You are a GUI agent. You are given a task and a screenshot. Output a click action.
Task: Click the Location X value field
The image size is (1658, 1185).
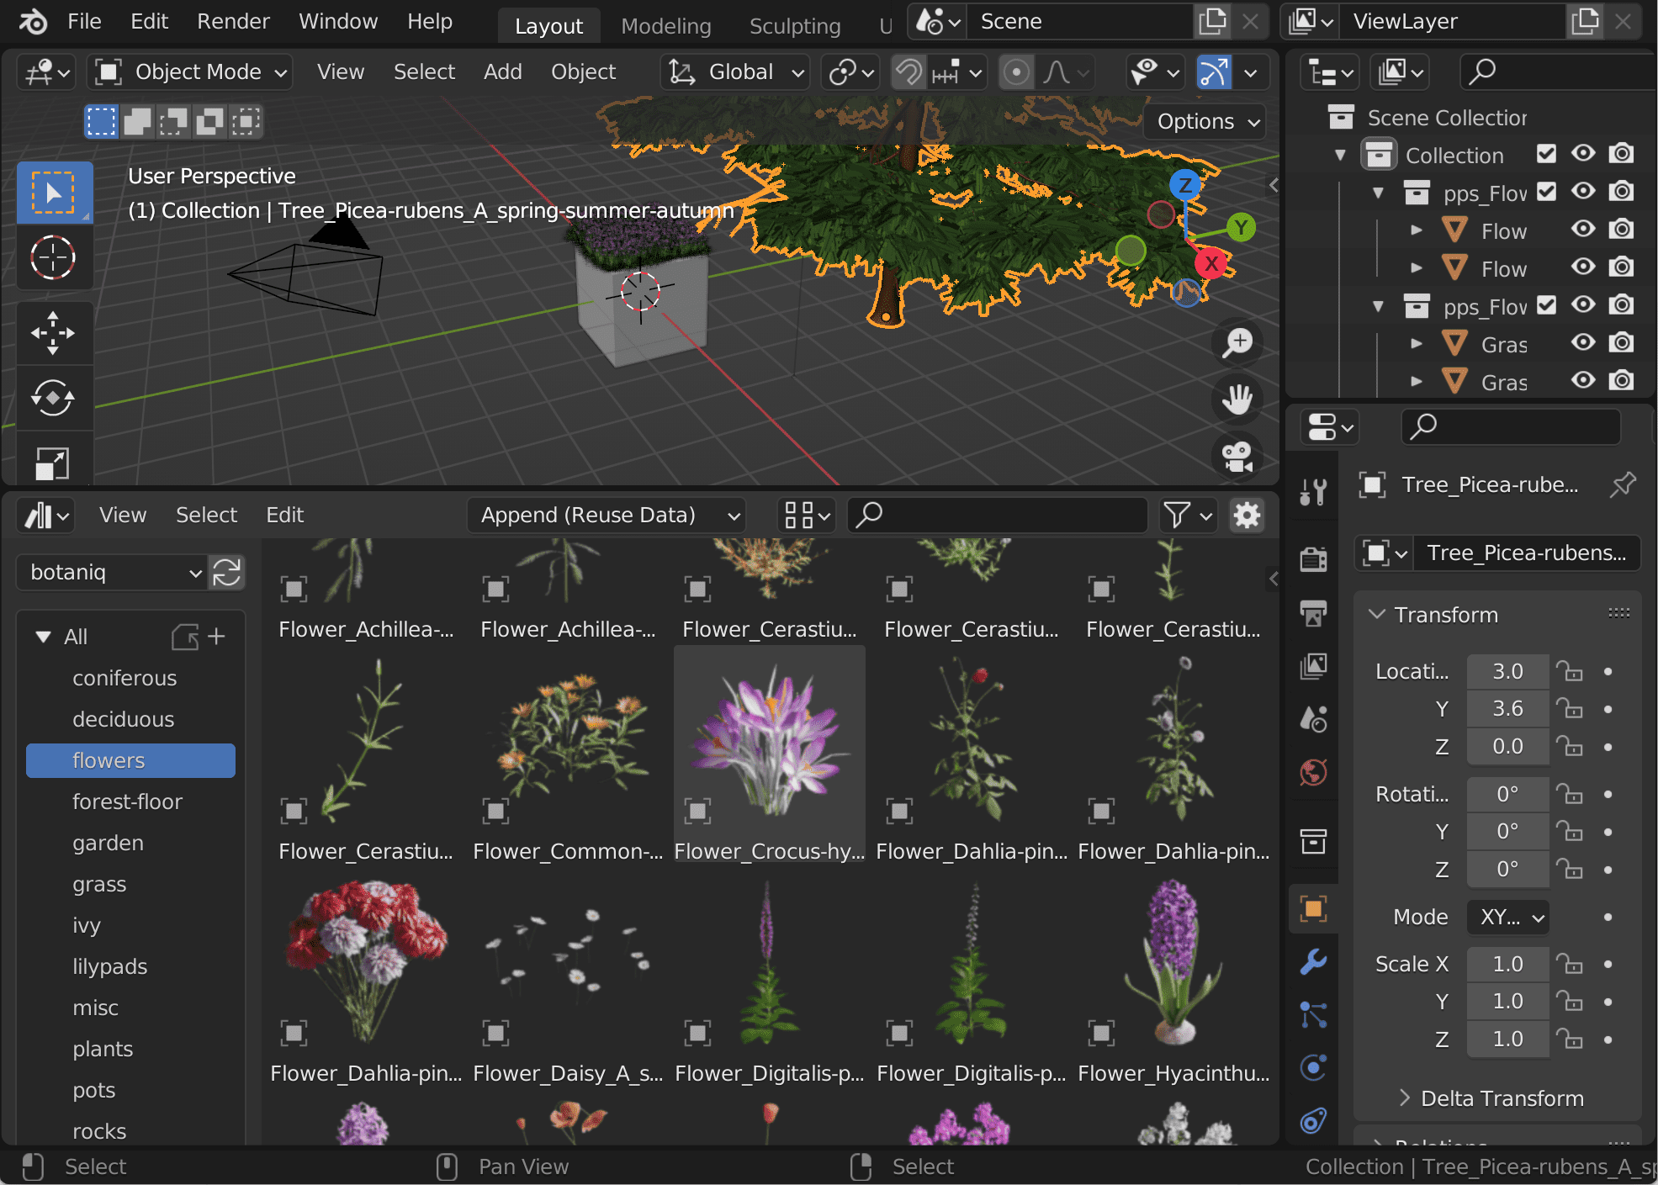pyautogui.click(x=1507, y=670)
